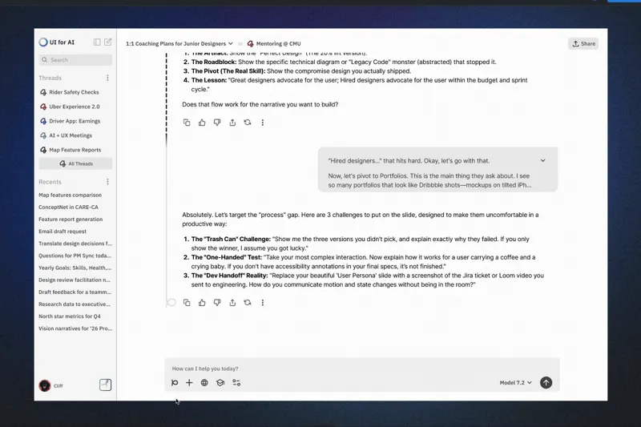The height and width of the screenshot is (427, 641).
Task: Open recent chat Design review facilitation
Action: (75, 280)
